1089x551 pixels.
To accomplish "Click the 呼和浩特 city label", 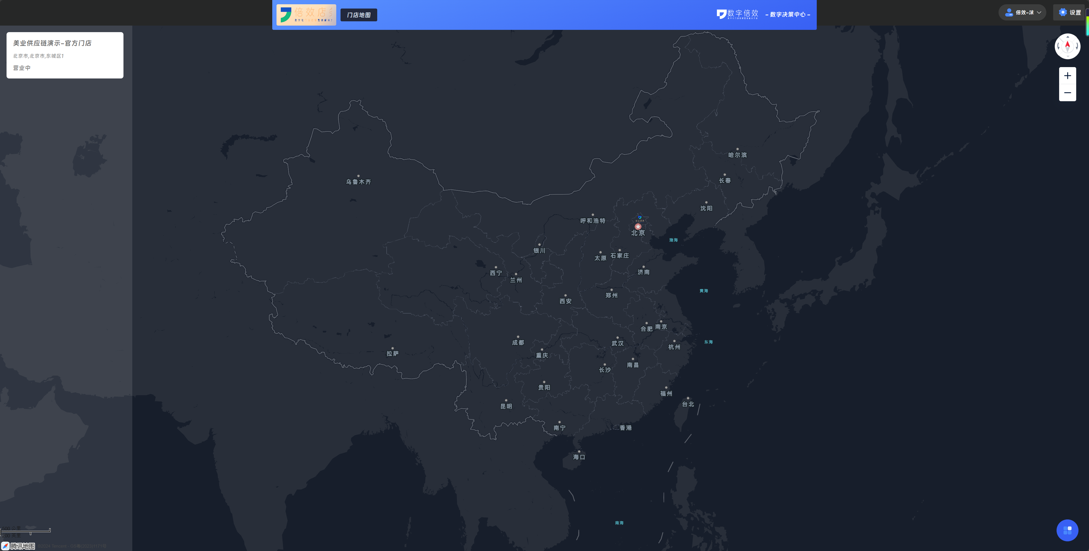I will [593, 221].
